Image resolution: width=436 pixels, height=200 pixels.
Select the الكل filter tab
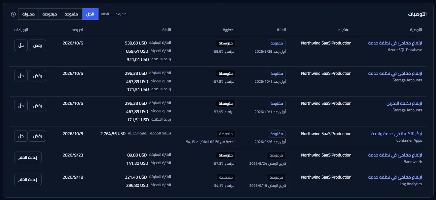(x=90, y=14)
